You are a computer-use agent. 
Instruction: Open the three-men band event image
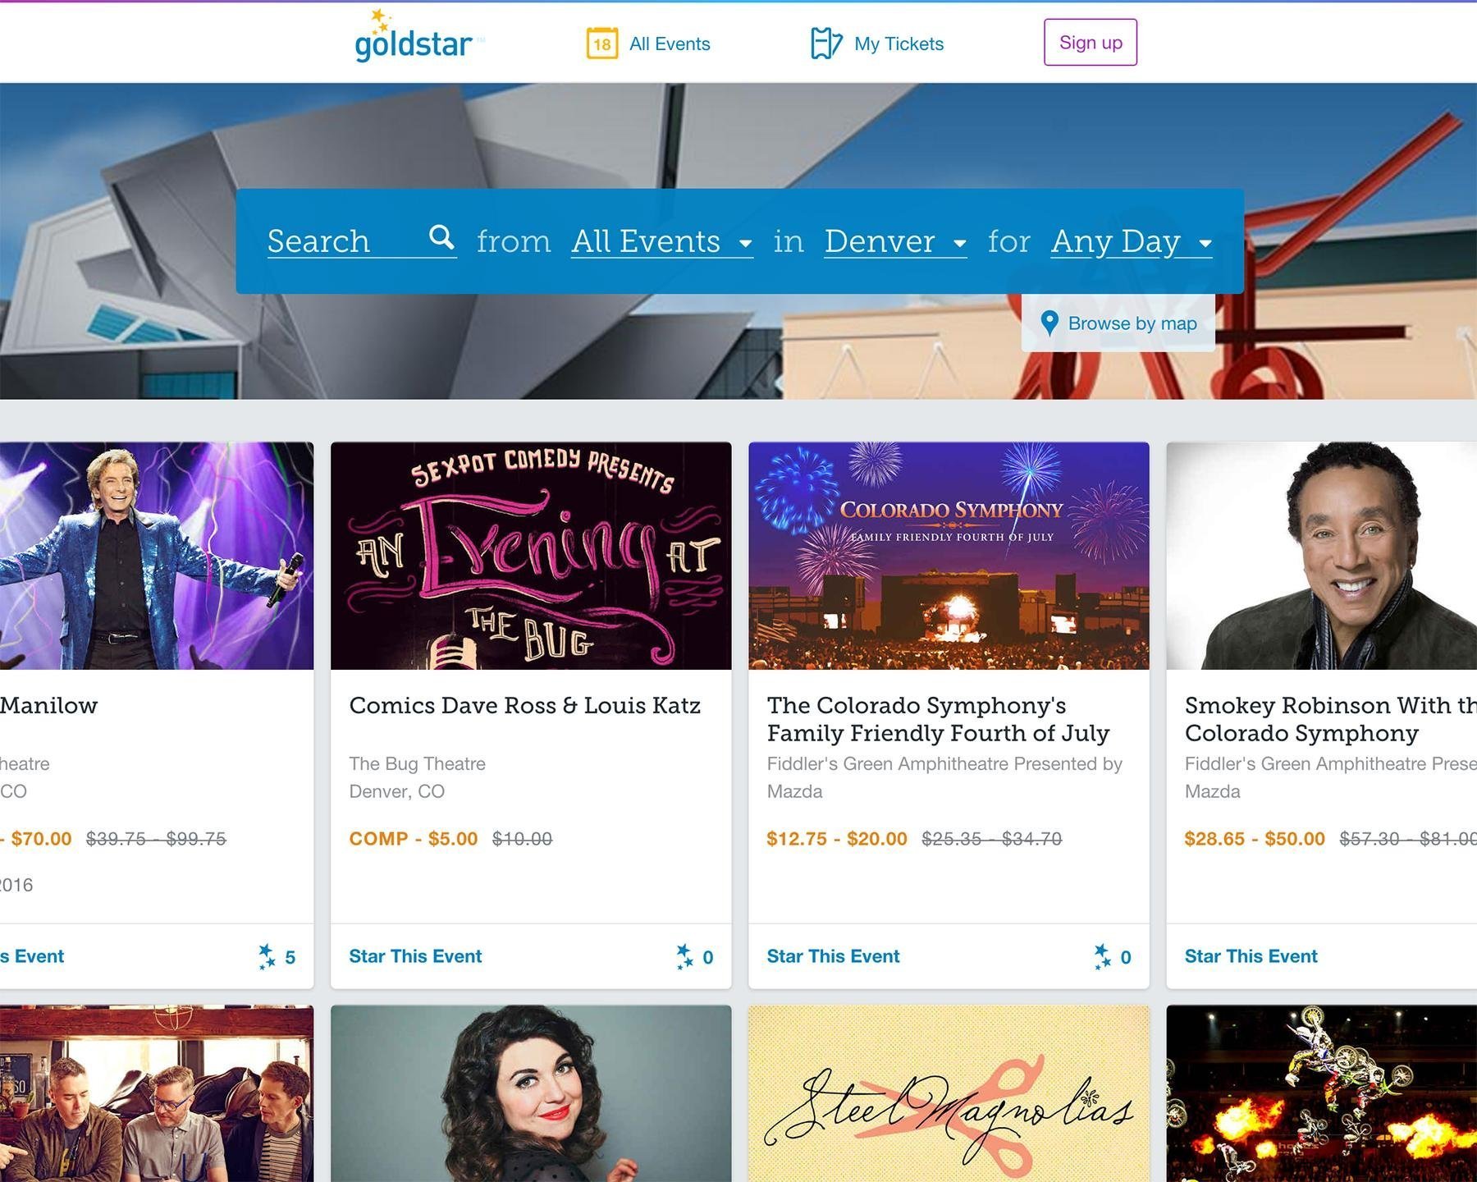[157, 1093]
